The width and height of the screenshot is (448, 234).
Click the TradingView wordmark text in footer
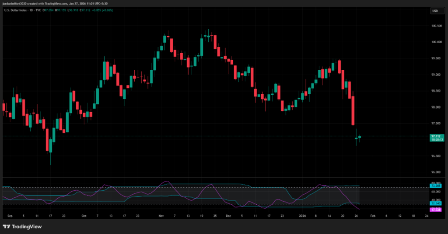[23, 227]
